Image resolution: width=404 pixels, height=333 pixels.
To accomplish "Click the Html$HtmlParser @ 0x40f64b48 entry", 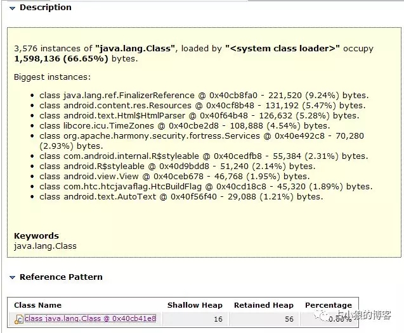I will pyautogui.click(x=199, y=116).
